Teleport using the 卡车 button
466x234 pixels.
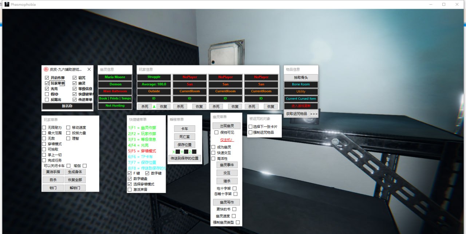pos(185,129)
